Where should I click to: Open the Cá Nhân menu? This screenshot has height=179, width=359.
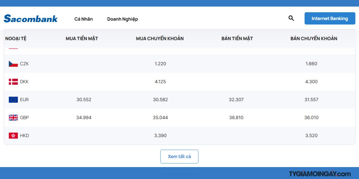(83, 19)
